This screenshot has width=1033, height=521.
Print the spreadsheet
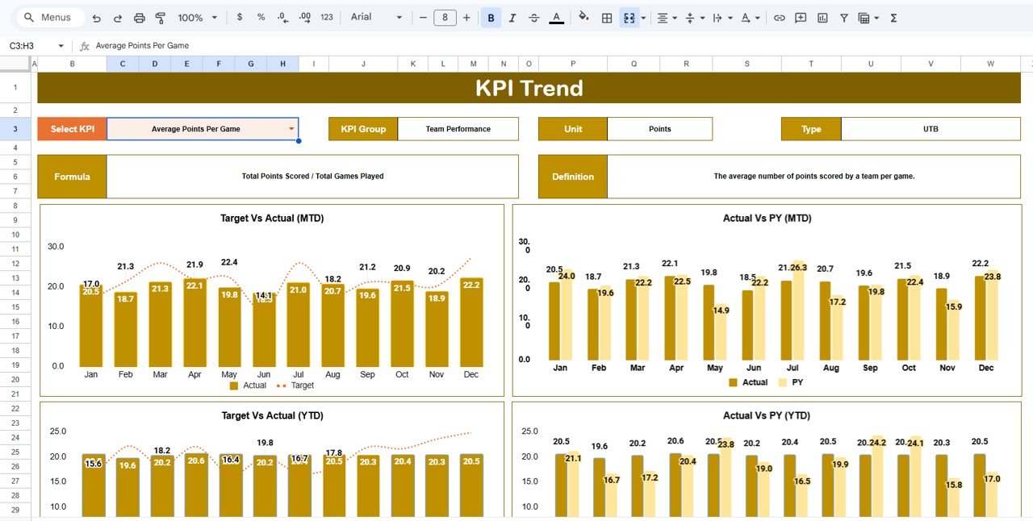point(139,17)
